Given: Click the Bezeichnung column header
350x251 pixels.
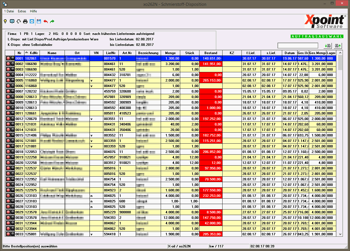Looking at the screenshot, I should point(148,53).
